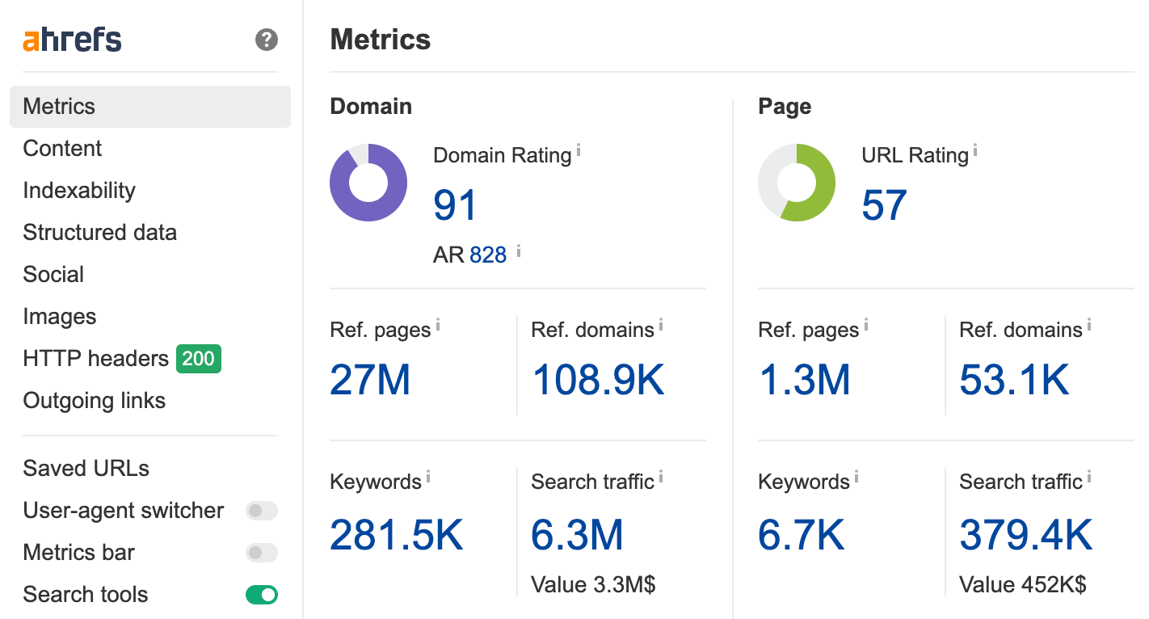Open the Structured data section
The height and width of the screenshot is (619, 1149).
[99, 233]
